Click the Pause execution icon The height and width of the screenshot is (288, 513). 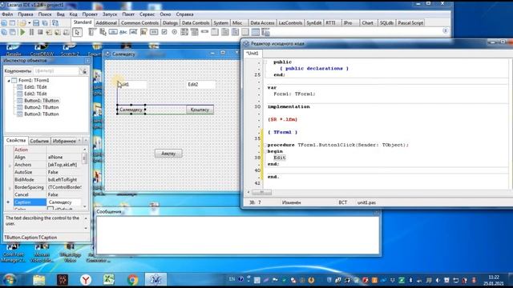(31, 32)
